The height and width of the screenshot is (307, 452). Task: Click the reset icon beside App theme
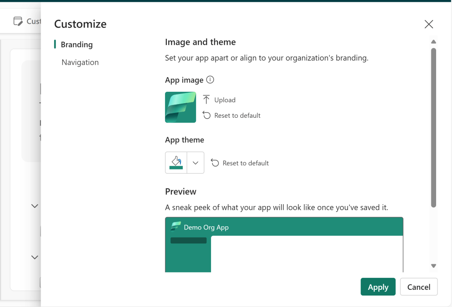215,163
